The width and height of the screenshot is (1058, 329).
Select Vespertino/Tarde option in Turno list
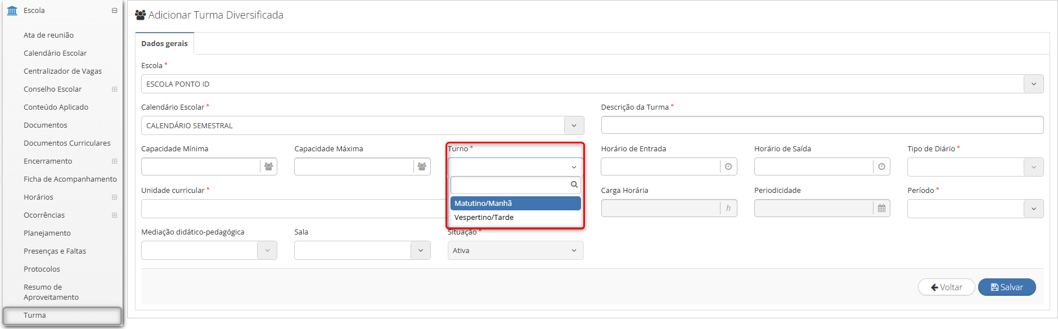click(x=515, y=217)
